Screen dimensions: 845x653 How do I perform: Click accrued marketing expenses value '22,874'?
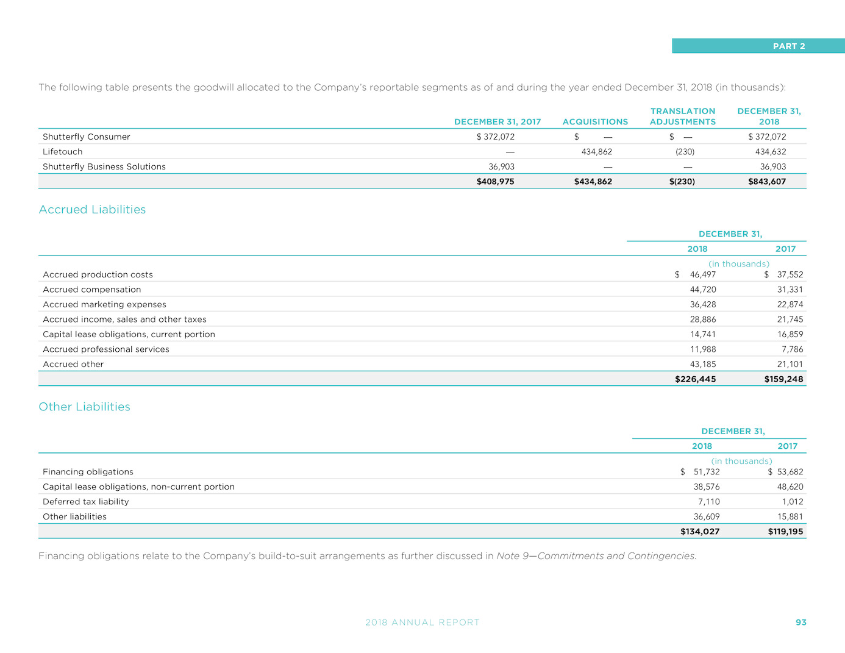point(790,304)
